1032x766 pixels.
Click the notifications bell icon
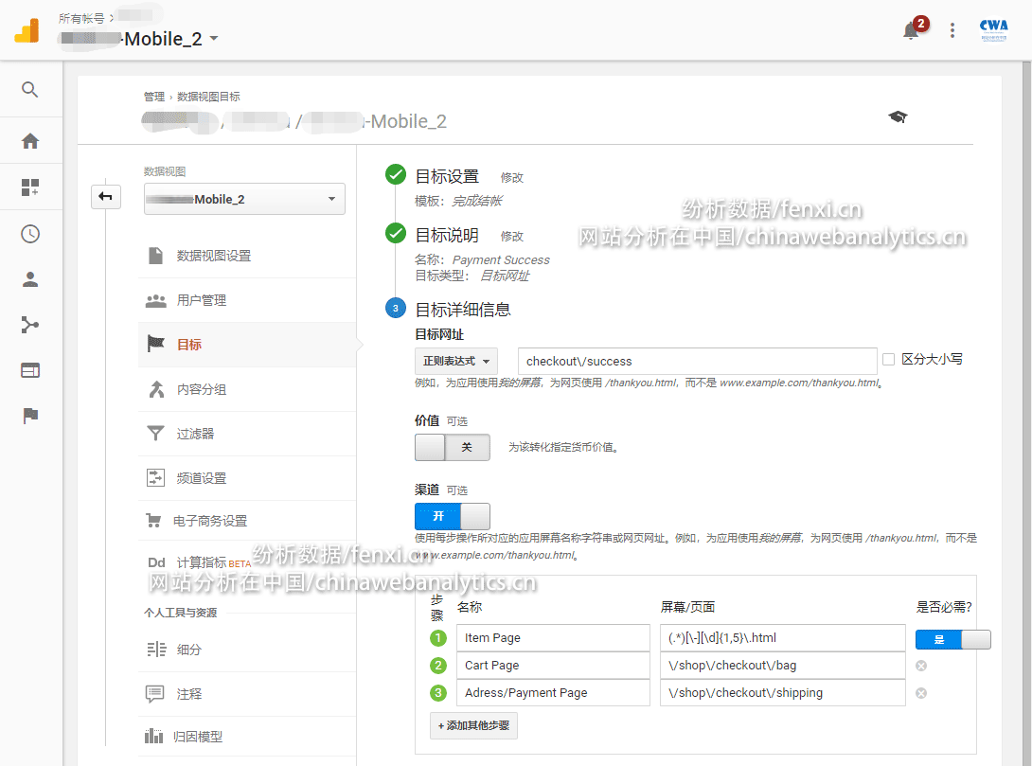pos(911,30)
